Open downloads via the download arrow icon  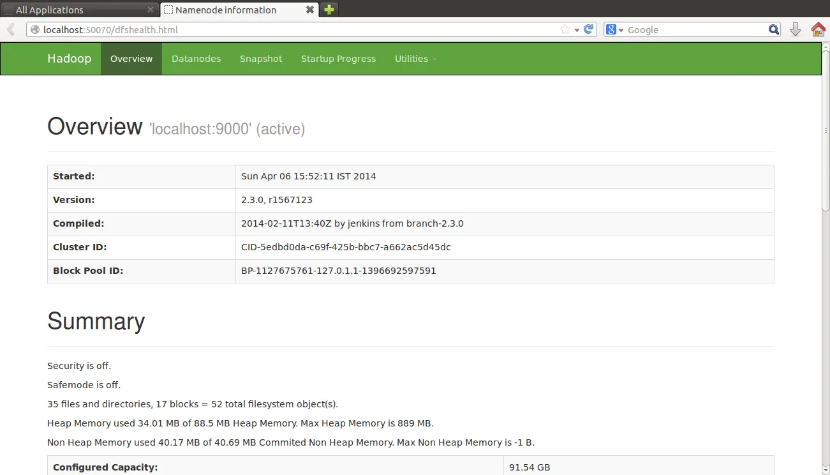tap(795, 29)
